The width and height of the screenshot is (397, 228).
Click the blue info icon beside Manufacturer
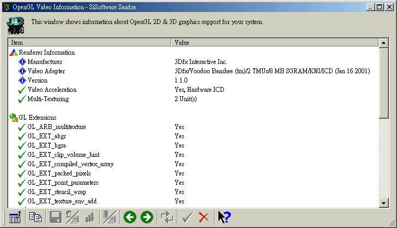(x=22, y=62)
